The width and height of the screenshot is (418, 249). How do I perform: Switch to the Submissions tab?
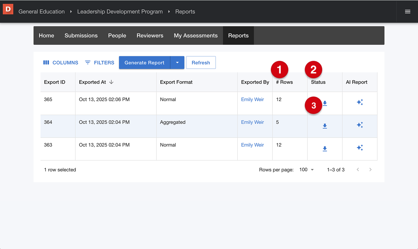[81, 35]
